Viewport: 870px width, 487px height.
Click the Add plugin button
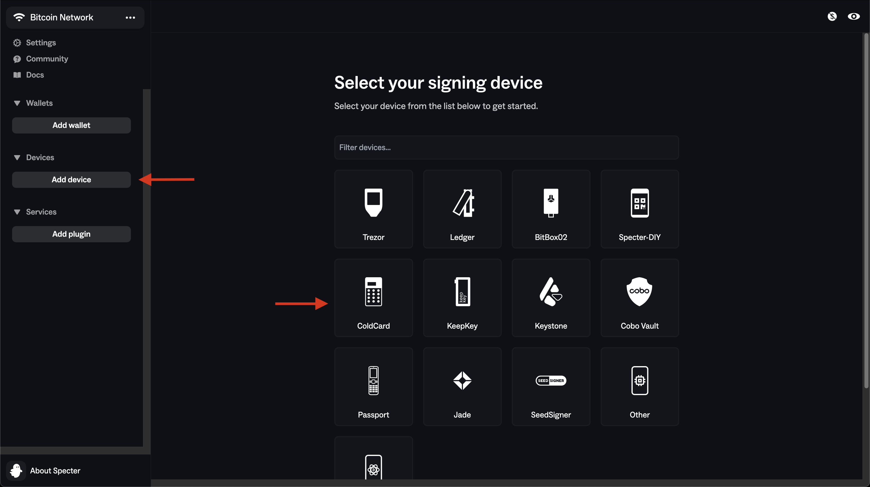point(71,234)
